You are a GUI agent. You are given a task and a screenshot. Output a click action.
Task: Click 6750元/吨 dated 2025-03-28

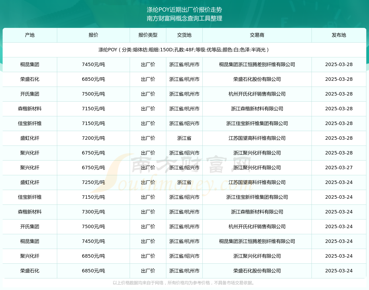point(93,153)
